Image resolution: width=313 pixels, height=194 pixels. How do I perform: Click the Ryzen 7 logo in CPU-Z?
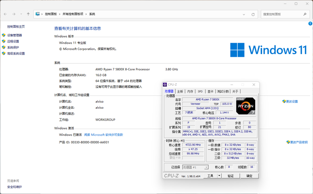click(x=246, y=106)
